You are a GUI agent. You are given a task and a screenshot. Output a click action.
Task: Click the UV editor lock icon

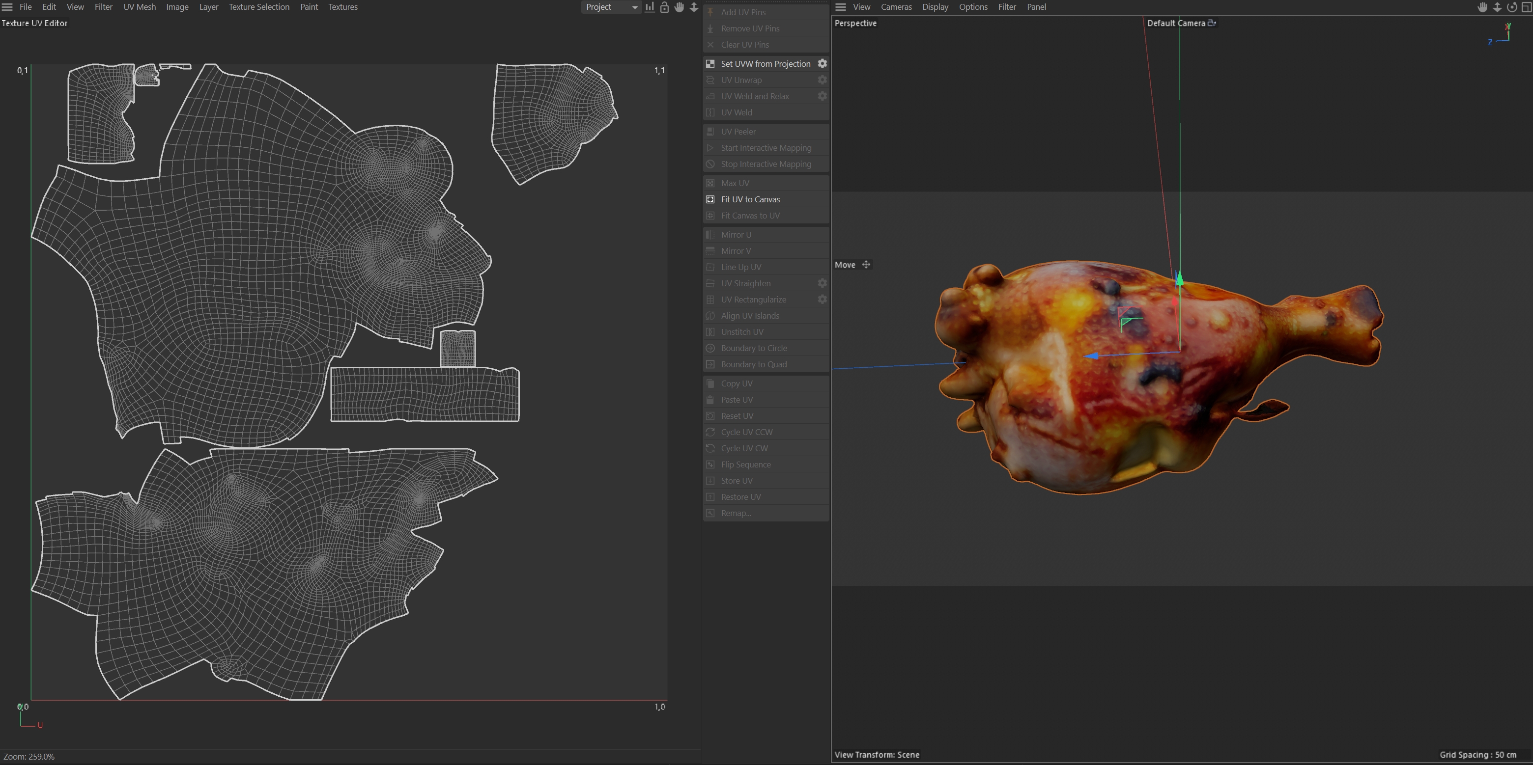[x=664, y=7]
